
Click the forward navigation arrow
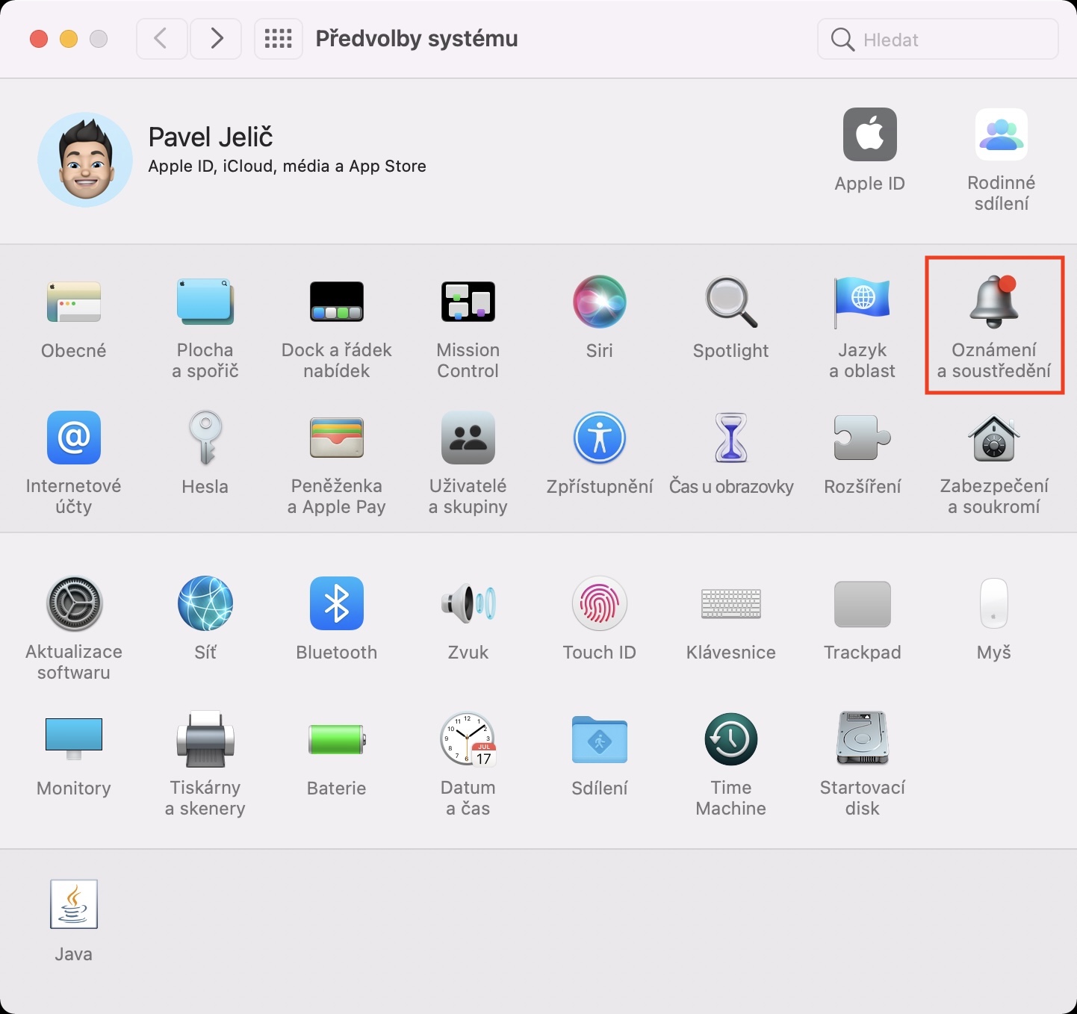[x=216, y=38]
